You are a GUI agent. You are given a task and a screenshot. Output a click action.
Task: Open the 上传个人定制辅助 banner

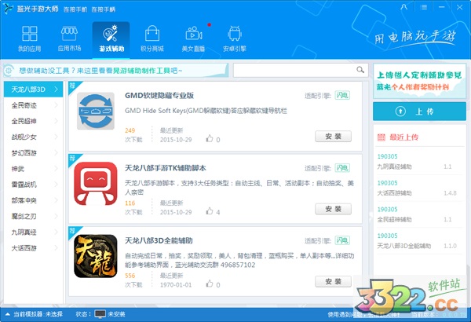tap(419, 81)
